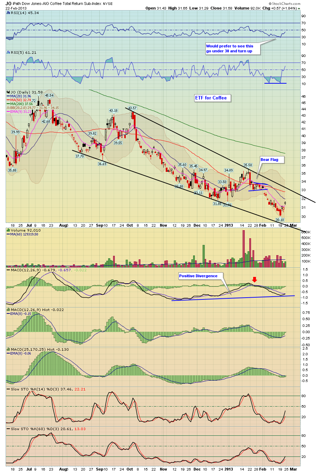
Task: Click the 33.11 price low label
Action: pos(198,193)
